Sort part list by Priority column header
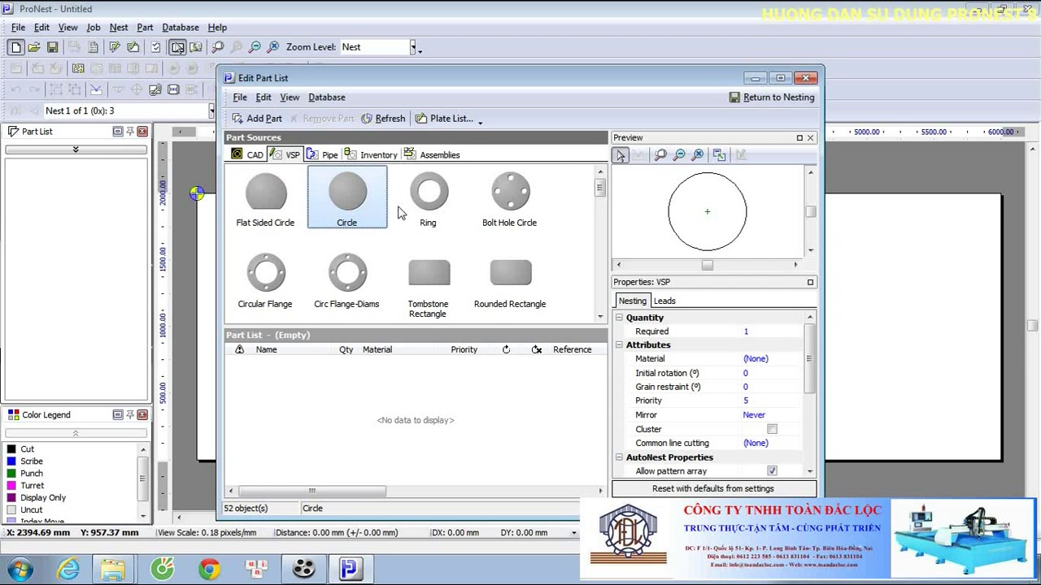This screenshot has width=1041, height=585. tap(464, 349)
